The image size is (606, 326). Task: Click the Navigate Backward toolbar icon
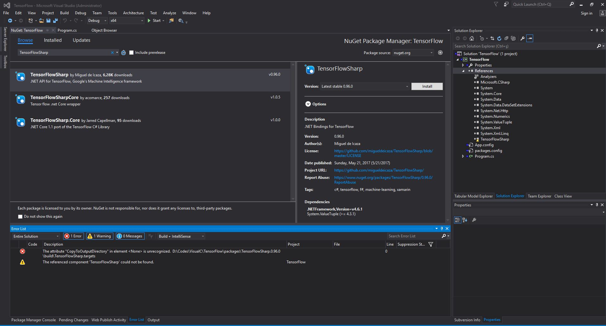tap(10, 21)
